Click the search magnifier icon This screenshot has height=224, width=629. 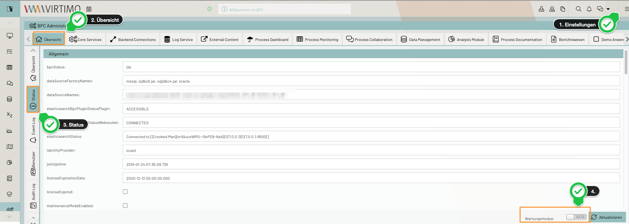tap(578, 9)
